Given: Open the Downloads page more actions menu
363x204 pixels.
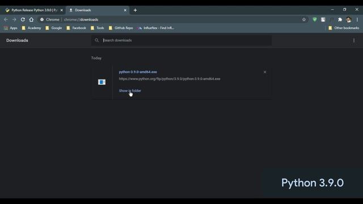Looking at the screenshot, I should coord(354,40).
